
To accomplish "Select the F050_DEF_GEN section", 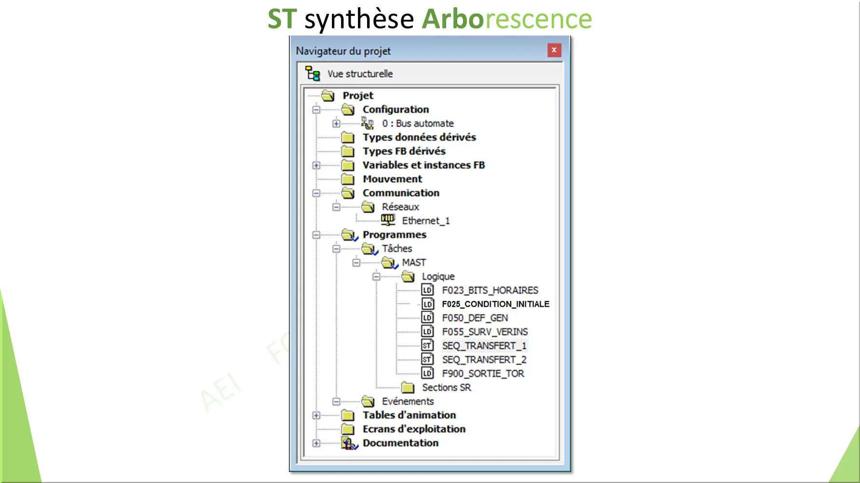I will click(475, 318).
